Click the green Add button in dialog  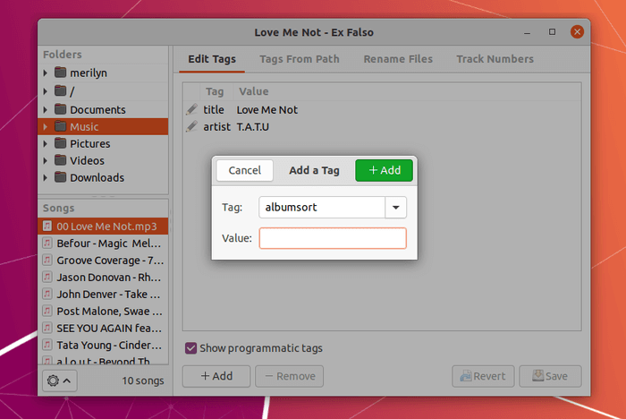click(x=384, y=170)
